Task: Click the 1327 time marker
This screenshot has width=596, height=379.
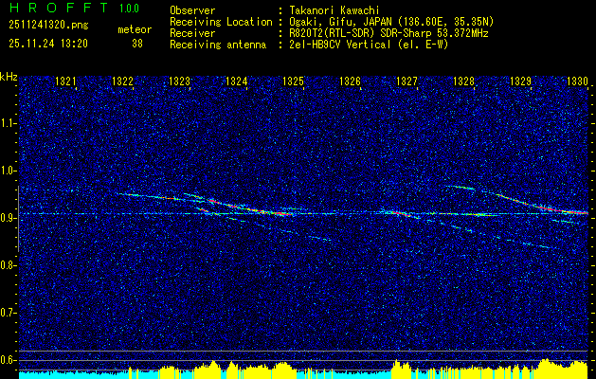Action: [x=406, y=81]
